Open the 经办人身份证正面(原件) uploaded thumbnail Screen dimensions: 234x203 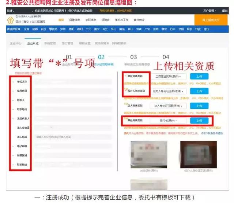(x=199, y=155)
